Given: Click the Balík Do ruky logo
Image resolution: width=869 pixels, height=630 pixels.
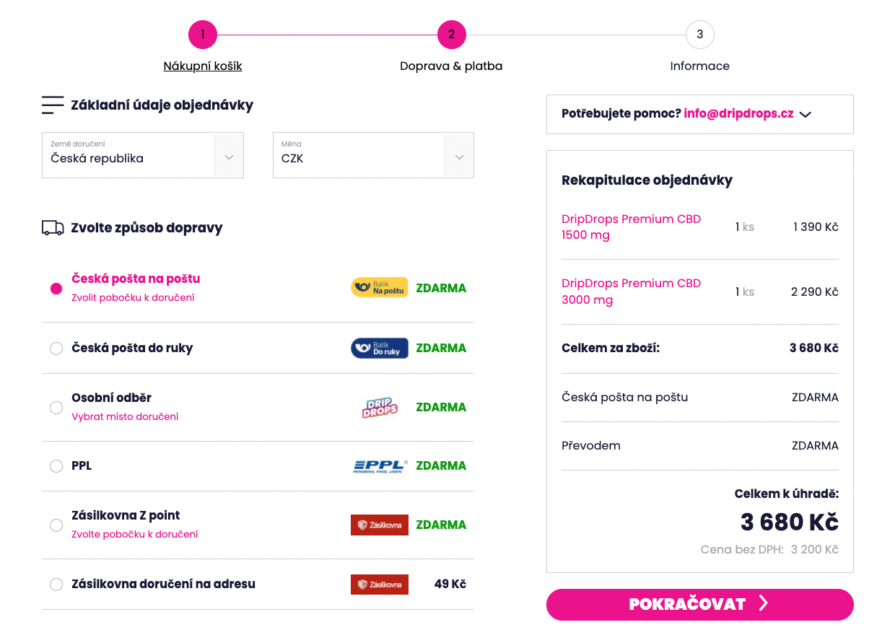Looking at the screenshot, I should tap(379, 348).
